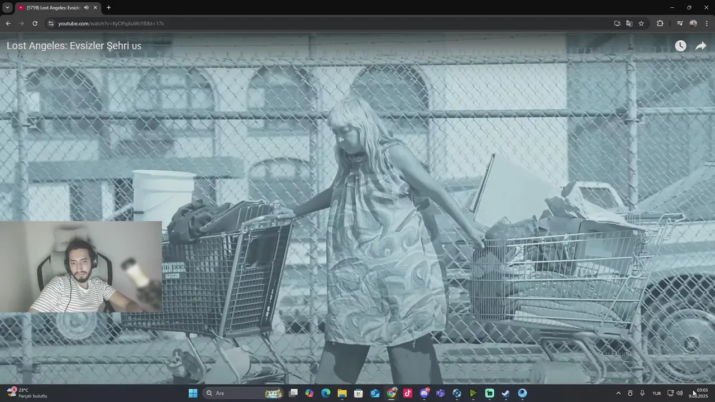Show hidden tray icons chevron
Viewport: 715px width, 402px height.
pos(618,393)
